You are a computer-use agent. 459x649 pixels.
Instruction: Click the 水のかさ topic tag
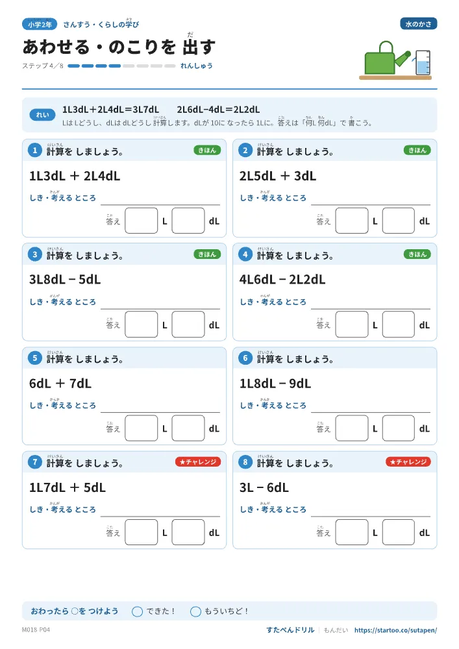pyautogui.click(x=419, y=24)
